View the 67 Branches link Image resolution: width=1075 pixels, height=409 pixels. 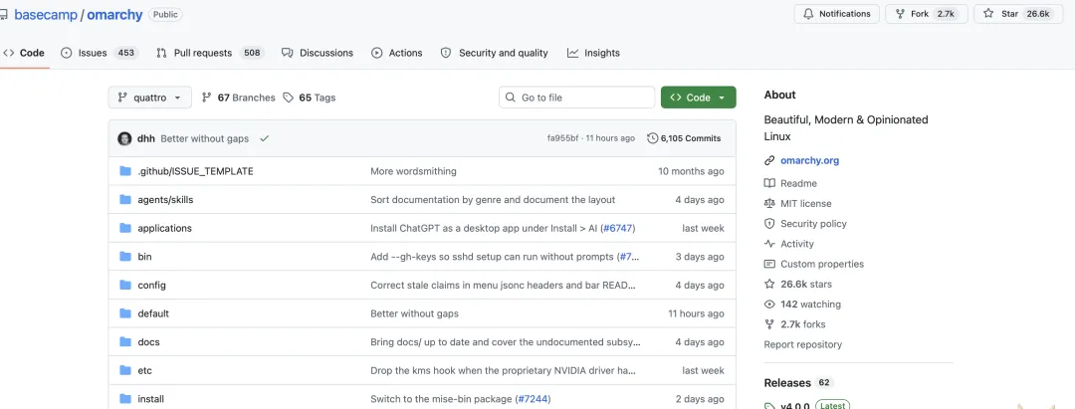tap(239, 98)
